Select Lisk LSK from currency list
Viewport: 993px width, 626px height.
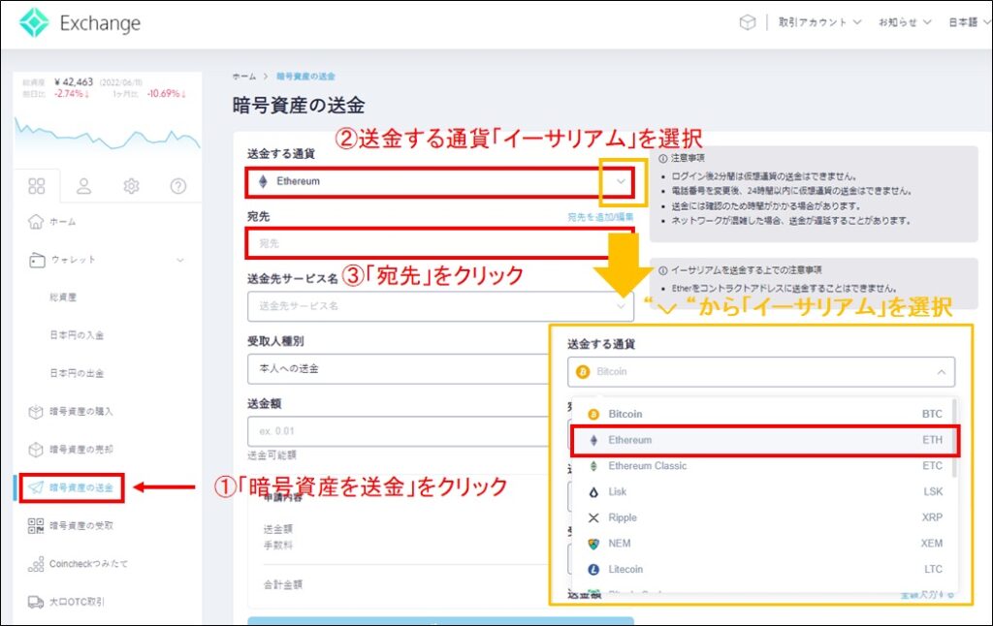pyautogui.click(x=764, y=492)
